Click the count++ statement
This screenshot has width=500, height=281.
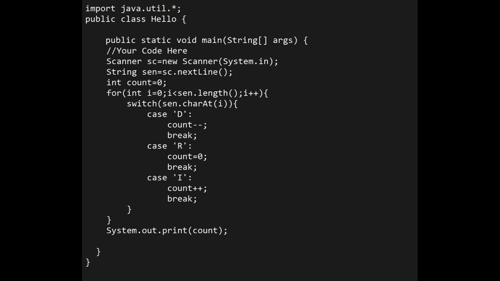187,188
